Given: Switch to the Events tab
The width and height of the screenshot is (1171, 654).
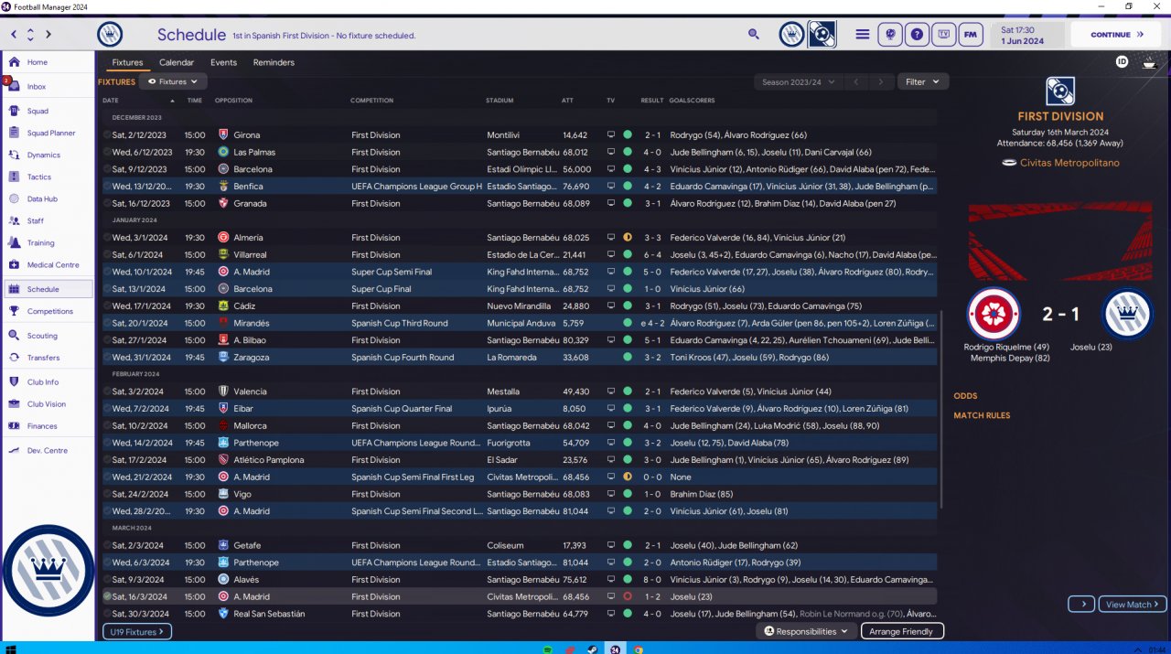Looking at the screenshot, I should [223, 62].
